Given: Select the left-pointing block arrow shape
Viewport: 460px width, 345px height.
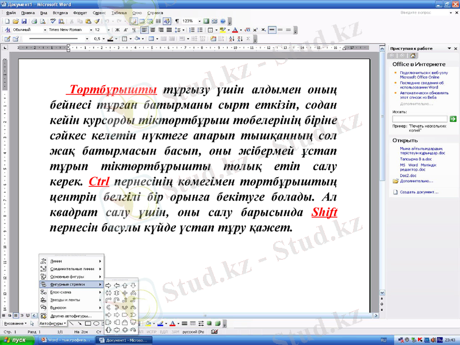Looking at the screenshot, I should 117,286.
